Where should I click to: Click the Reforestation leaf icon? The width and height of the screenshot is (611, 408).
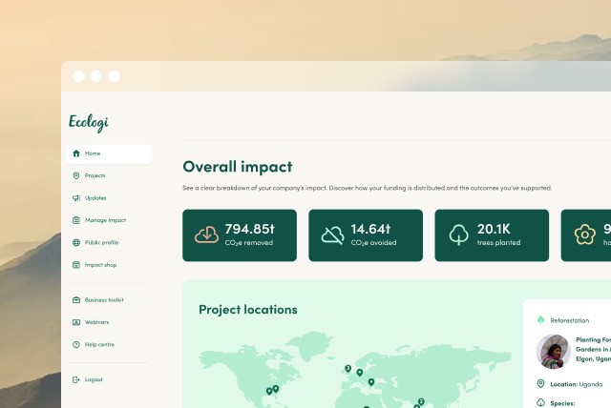[x=541, y=319]
